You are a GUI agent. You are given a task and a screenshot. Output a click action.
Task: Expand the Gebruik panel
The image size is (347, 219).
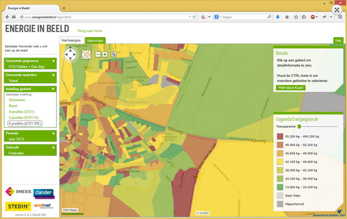[x=53, y=147]
